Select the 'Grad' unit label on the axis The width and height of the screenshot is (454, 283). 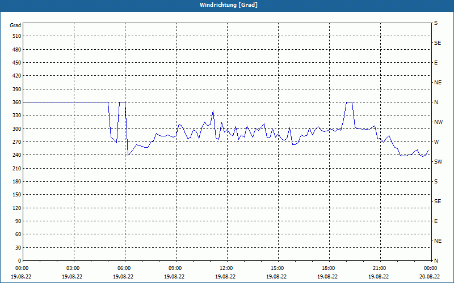pyautogui.click(x=15, y=25)
